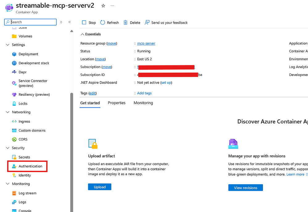
Task: Click the Send us your feedback text
Action: 169,22
